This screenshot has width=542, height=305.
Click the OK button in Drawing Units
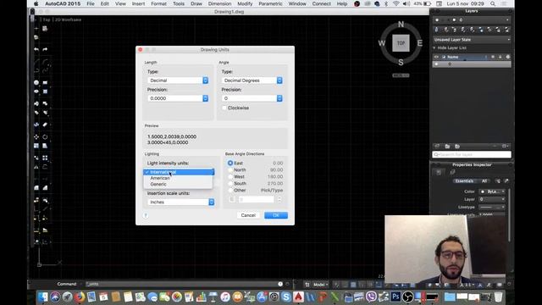[276, 215]
